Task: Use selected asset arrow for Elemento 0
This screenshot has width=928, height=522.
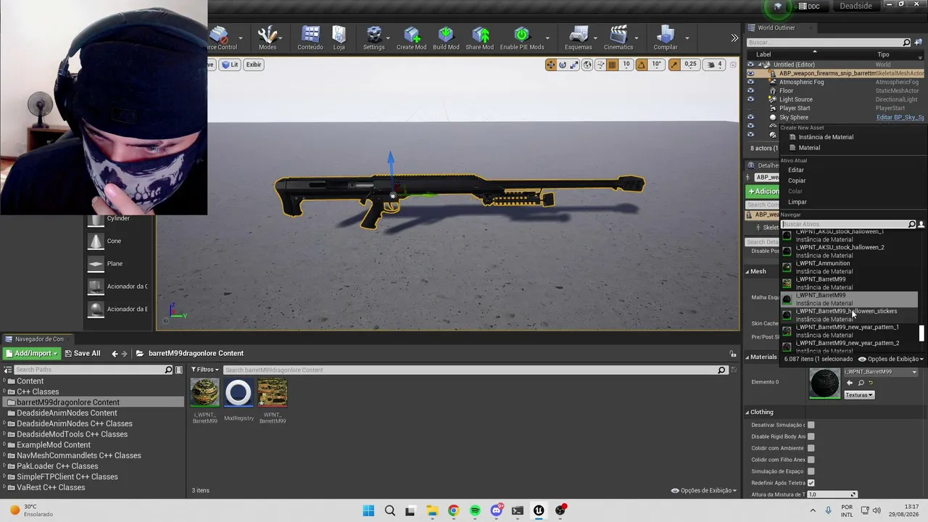Action: (850, 383)
